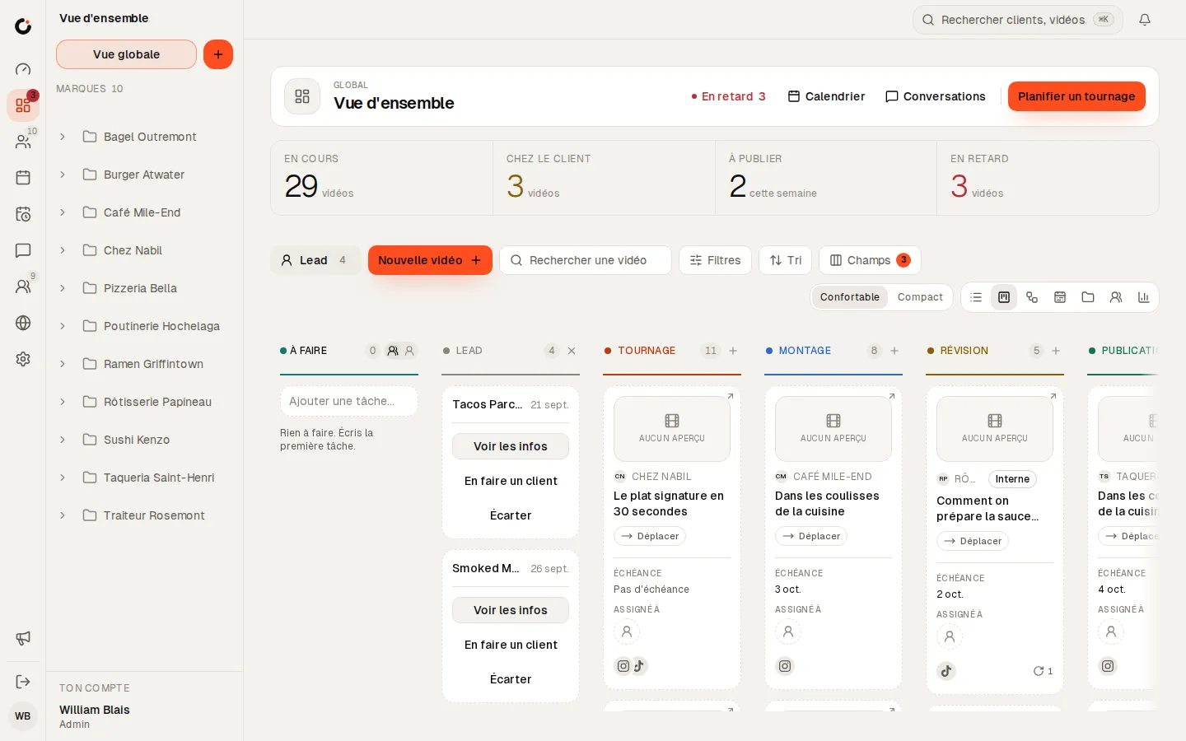This screenshot has width=1186, height=741.
Task: Click the Ajouter une tâche input
Action: (x=349, y=401)
